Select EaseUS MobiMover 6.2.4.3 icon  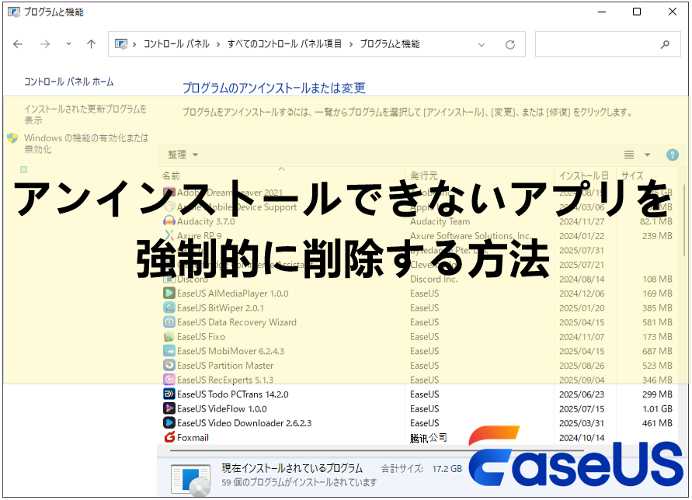(169, 351)
